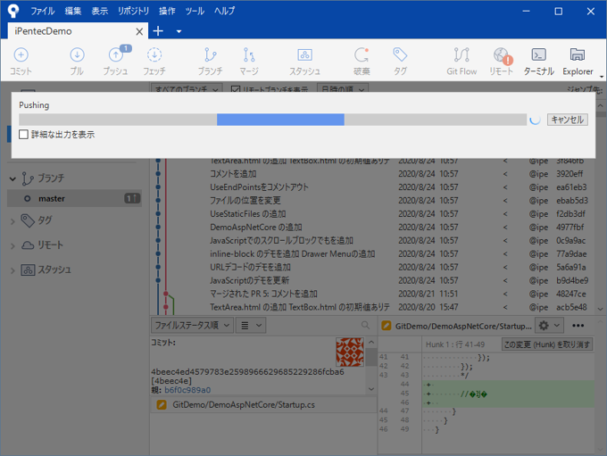Click the master branch ahead-count badge
The image size is (607, 456).
click(132, 199)
